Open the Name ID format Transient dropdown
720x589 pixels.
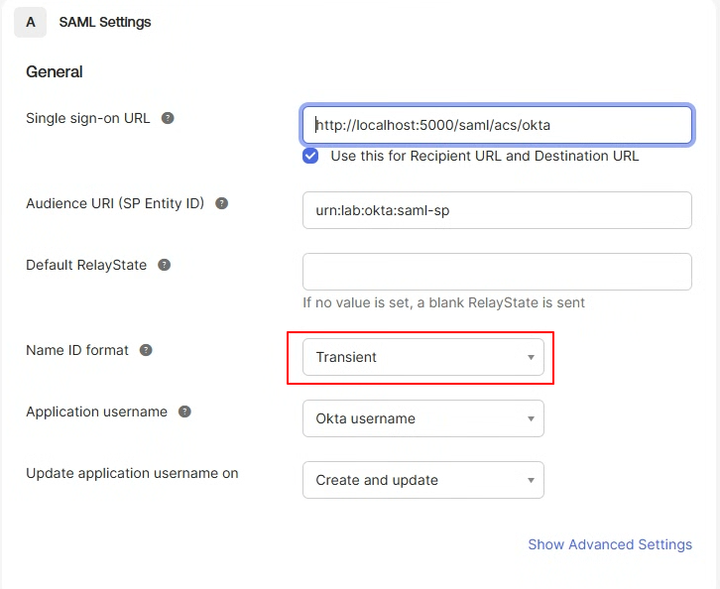tap(423, 357)
